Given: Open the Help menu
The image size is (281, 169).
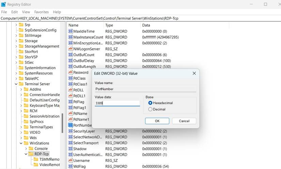Looking at the screenshot, I should tap(57, 12).
